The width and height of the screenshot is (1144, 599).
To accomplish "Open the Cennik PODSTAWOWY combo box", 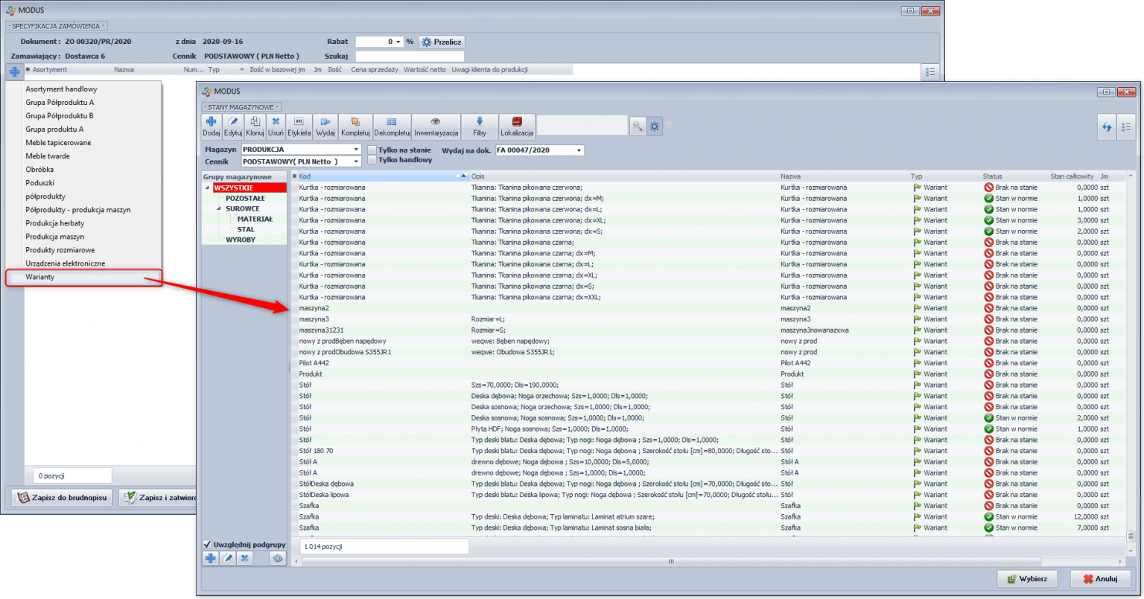I will [357, 161].
